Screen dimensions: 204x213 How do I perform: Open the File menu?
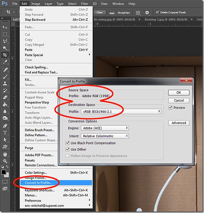coord(15,4)
